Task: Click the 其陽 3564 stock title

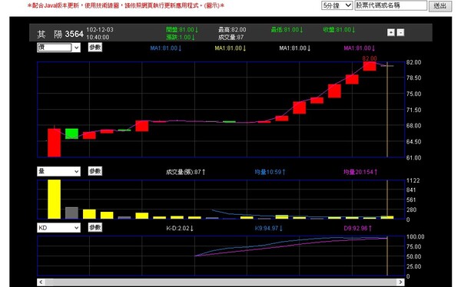Action: coord(60,34)
